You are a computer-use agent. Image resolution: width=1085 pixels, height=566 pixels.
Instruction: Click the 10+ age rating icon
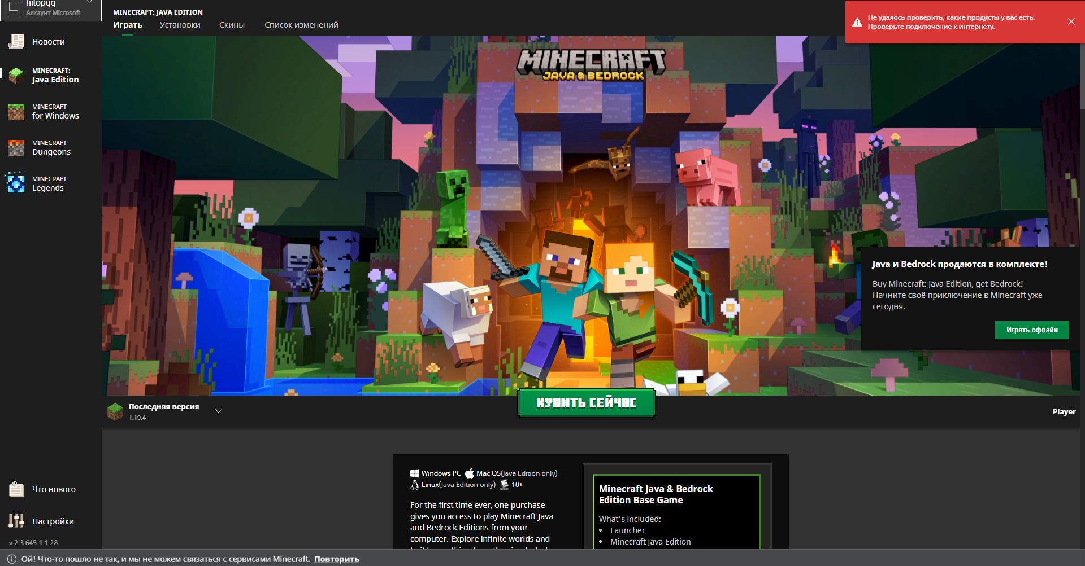(505, 485)
